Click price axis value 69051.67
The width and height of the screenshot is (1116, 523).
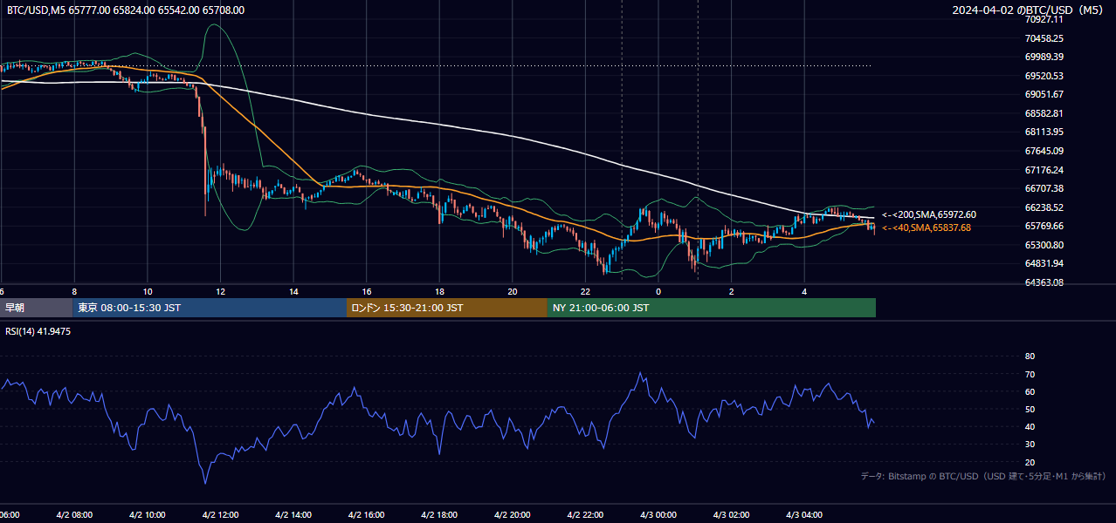tap(1044, 94)
